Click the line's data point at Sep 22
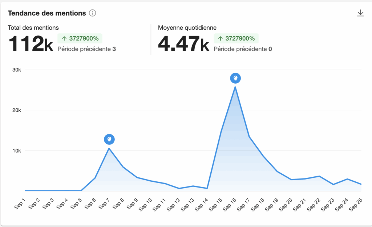 click(319, 176)
